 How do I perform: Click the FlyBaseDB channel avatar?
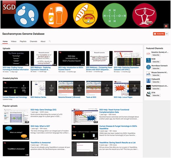point(148,80)
